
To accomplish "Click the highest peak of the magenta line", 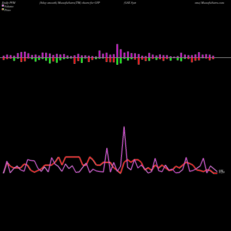I will 124,127.
